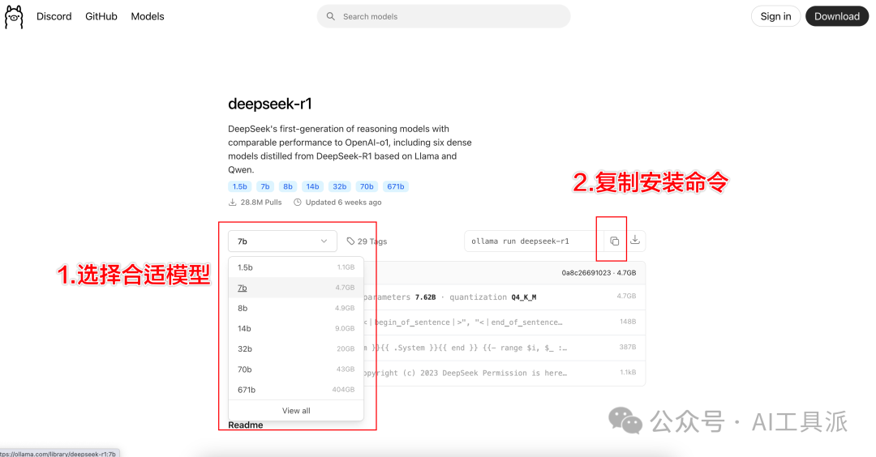Collapse the 7b model size dropdown
Screen dimensions: 876x457
point(282,241)
